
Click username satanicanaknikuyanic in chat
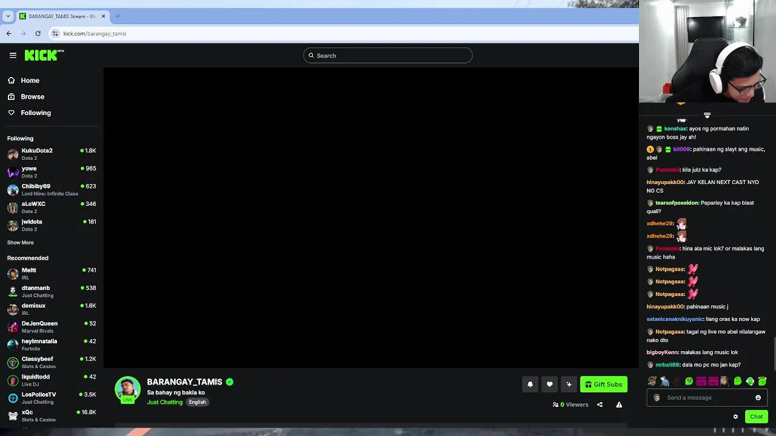tap(675, 319)
